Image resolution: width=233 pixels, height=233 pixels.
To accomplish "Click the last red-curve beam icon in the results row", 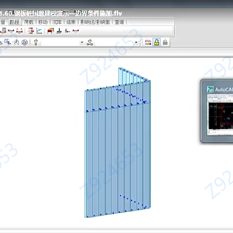I will click(x=76, y=31).
